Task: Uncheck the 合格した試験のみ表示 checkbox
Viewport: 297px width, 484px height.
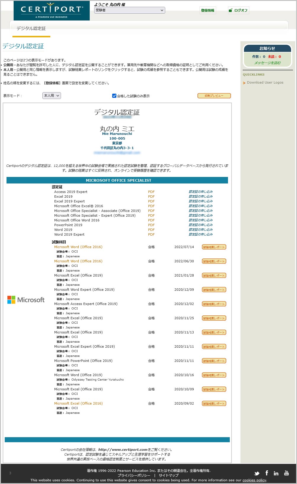Action: [x=114, y=96]
